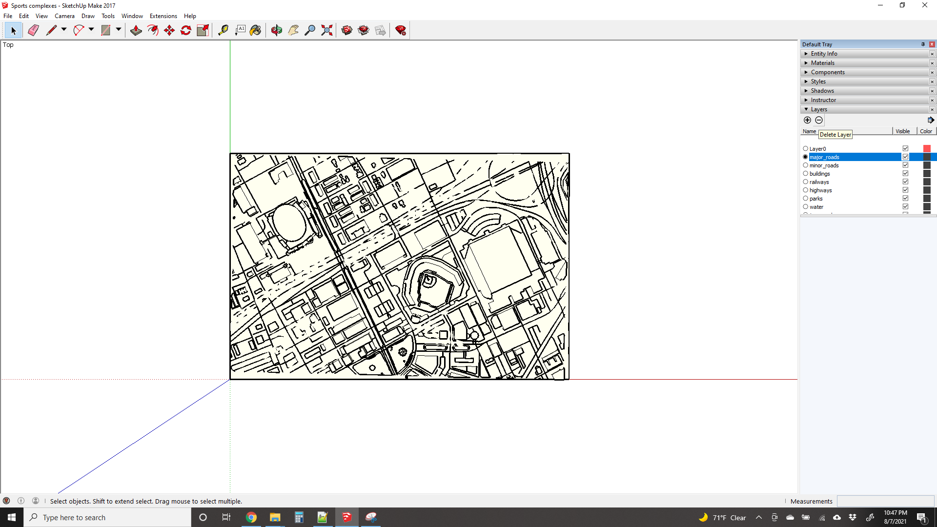The width and height of the screenshot is (937, 527).
Task: Click the Zoom Extents tool
Action: (x=327, y=30)
